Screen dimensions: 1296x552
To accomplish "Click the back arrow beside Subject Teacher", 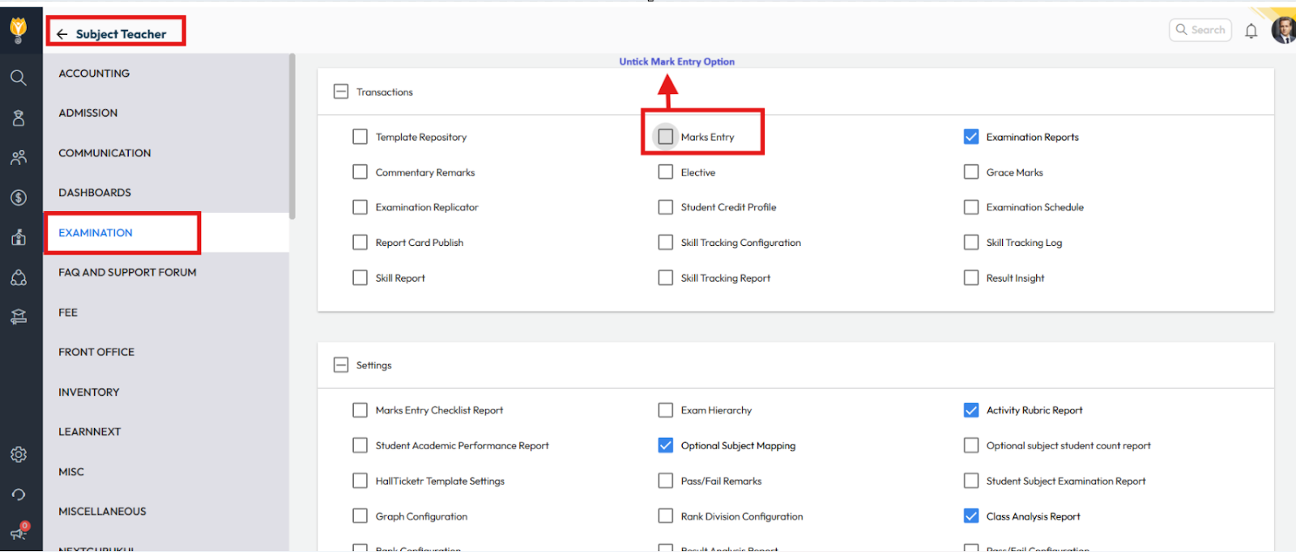I will [62, 34].
